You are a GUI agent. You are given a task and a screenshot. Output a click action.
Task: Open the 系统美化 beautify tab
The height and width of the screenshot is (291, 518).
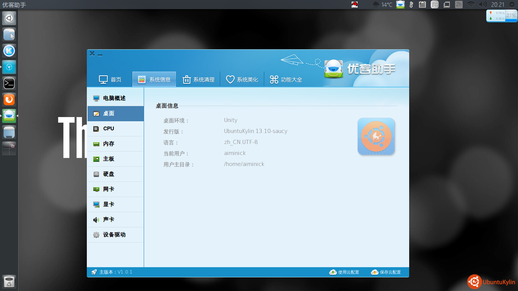(x=242, y=80)
